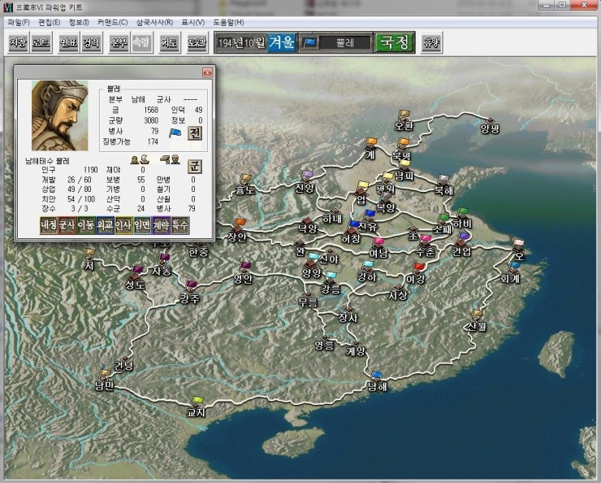Viewport: 601px width, 483px height.
Task: Select 남해 city on the map
Action: pos(377,381)
